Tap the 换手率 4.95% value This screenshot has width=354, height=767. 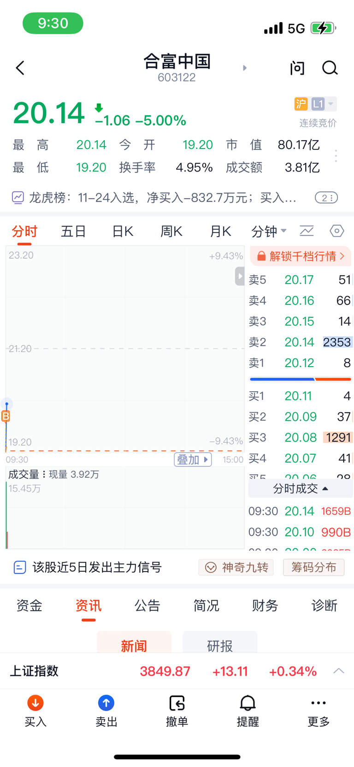[x=194, y=167]
